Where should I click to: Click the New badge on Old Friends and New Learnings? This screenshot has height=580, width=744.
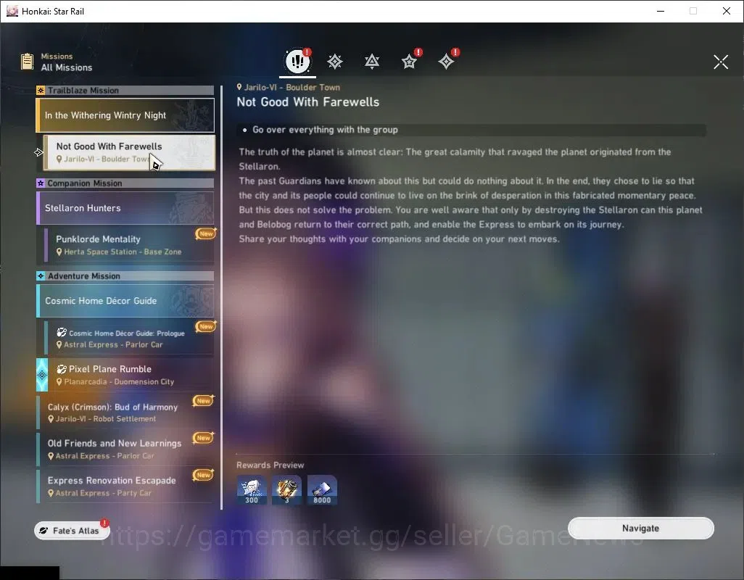(x=204, y=438)
